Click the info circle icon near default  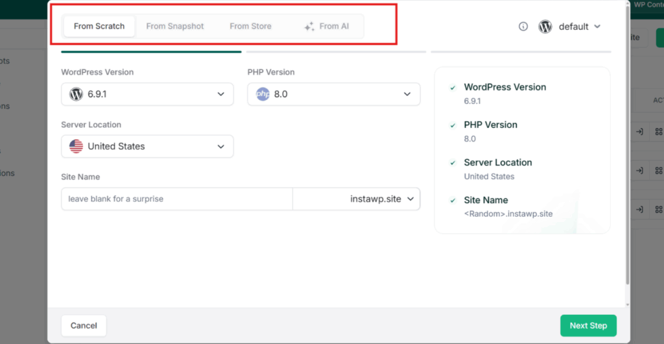[x=523, y=27]
